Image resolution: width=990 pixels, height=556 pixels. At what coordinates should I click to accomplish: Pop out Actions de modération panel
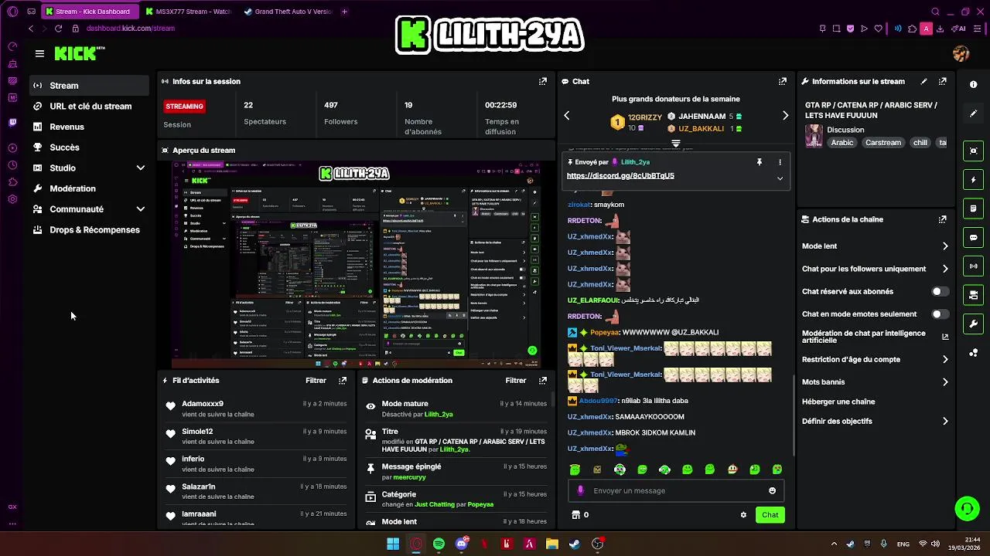pos(543,380)
